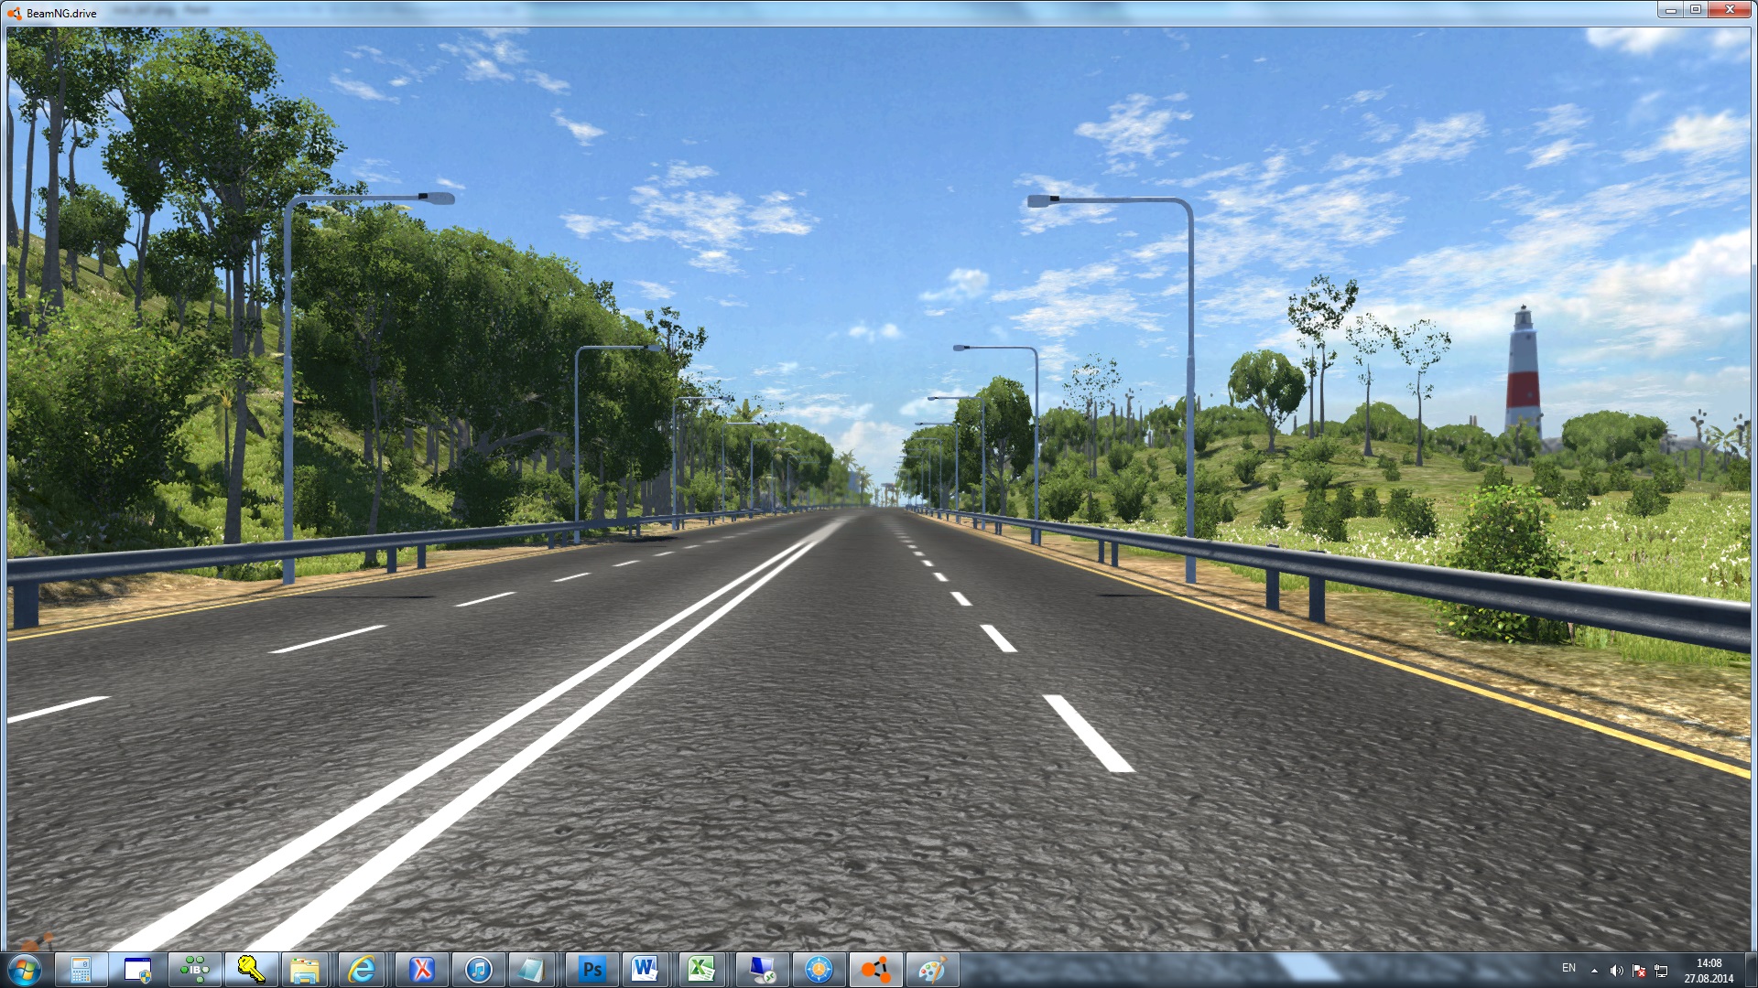
Task: Open Remote Desktop Connection taskbar icon
Action: coord(761,970)
